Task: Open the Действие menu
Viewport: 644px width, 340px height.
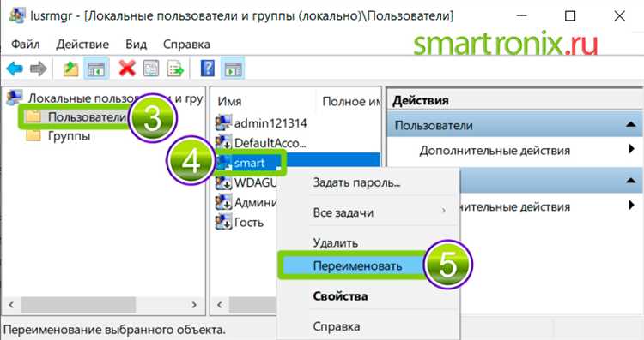Action: click(x=82, y=45)
